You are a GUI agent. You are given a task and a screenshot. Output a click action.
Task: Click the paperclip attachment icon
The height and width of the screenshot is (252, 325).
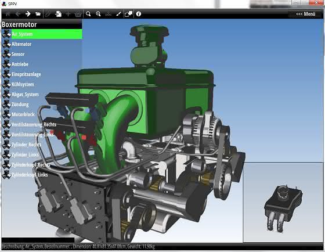[48, 14]
